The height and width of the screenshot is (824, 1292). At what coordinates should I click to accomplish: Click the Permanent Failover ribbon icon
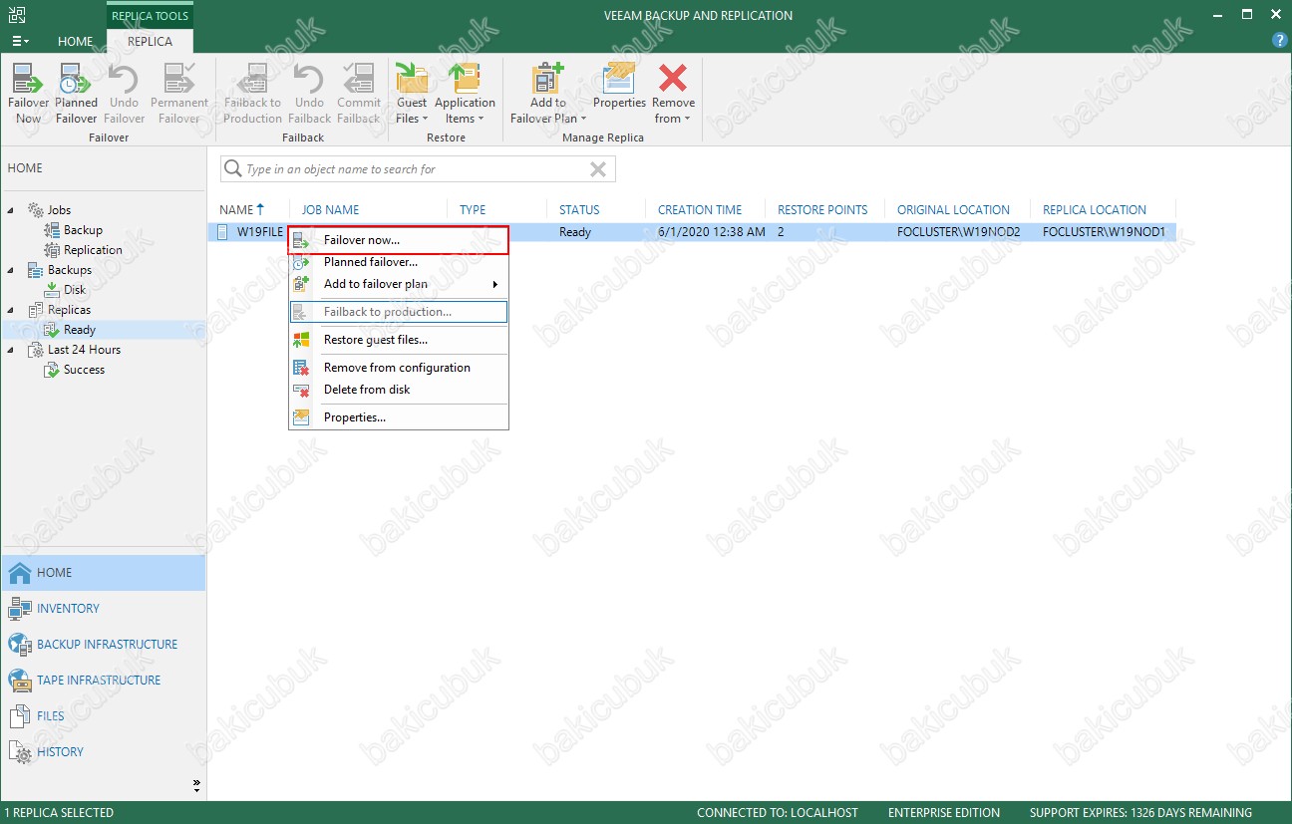click(179, 94)
